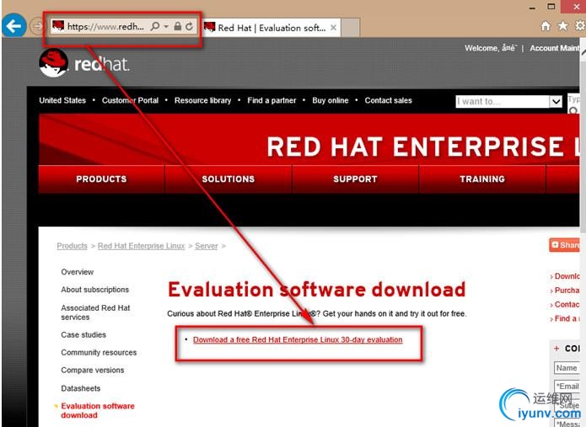586x427 pixels.
Task: Select Overview in the sidebar
Action: pyautogui.click(x=78, y=272)
